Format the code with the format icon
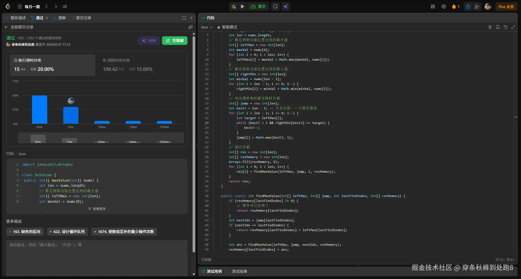Viewport: 521px width, 279px height. coord(490,27)
